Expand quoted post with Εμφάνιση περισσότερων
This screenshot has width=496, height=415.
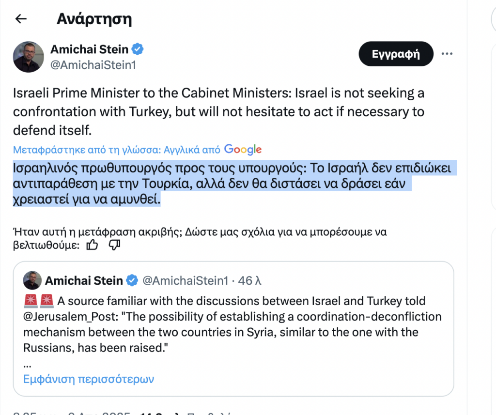pyautogui.click(x=89, y=378)
